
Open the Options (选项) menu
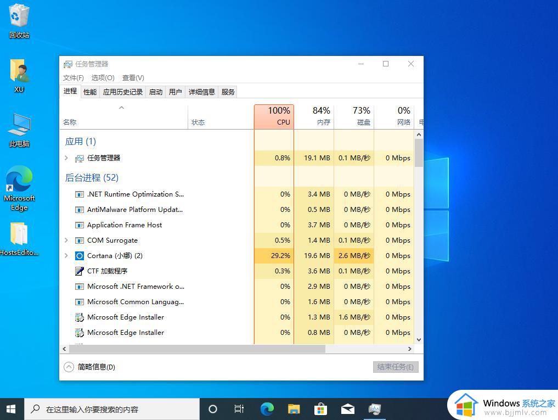coord(103,77)
